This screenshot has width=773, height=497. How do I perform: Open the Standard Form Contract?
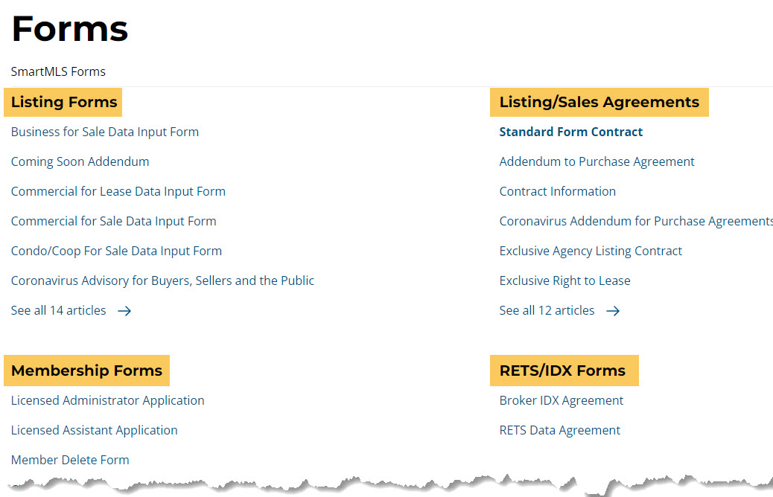pos(571,132)
